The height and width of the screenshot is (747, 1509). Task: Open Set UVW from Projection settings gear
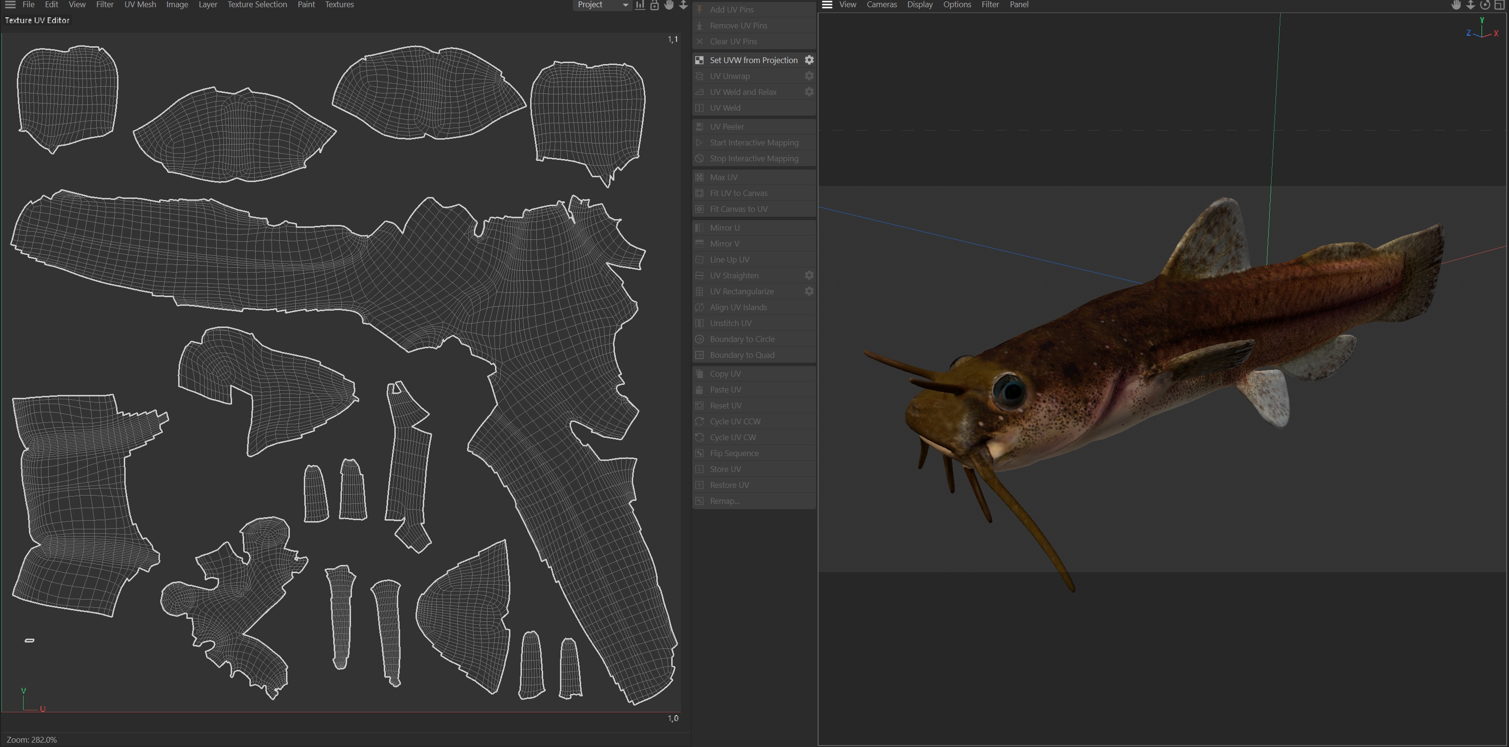pos(809,60)
